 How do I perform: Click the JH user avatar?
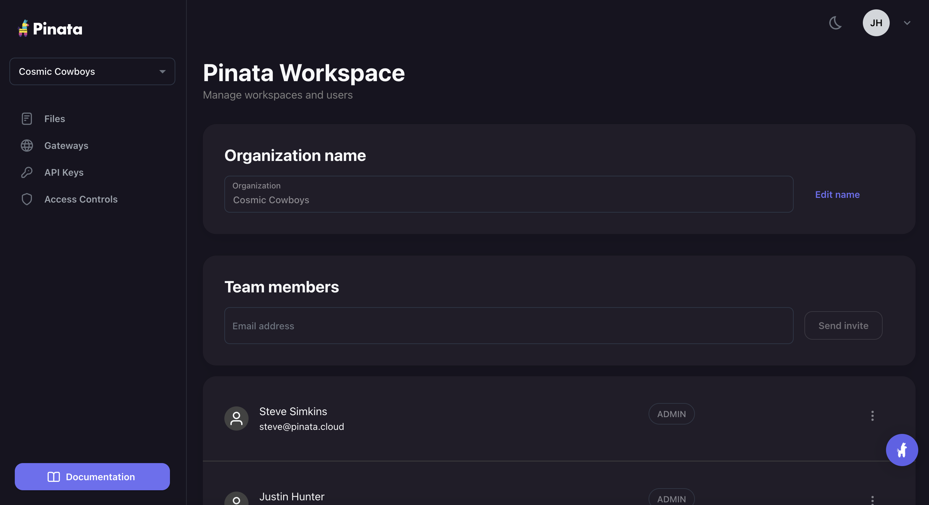coord(876,23)
